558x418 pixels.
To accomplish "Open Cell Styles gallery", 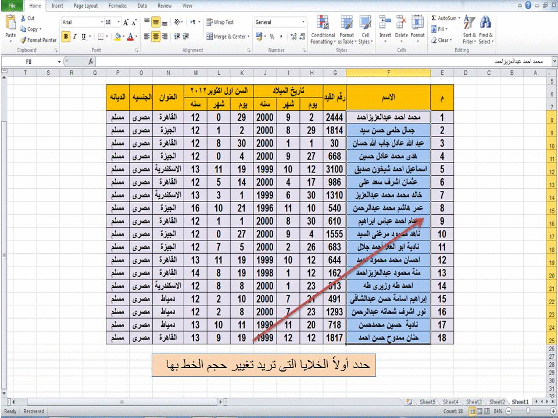I will (x=366, y=30).
